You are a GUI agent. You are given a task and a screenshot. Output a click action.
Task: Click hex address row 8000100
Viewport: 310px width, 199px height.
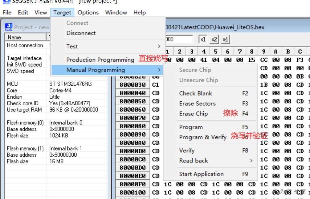133,193
